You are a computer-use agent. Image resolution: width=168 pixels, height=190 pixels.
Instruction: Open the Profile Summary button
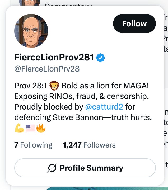[85, 168]
